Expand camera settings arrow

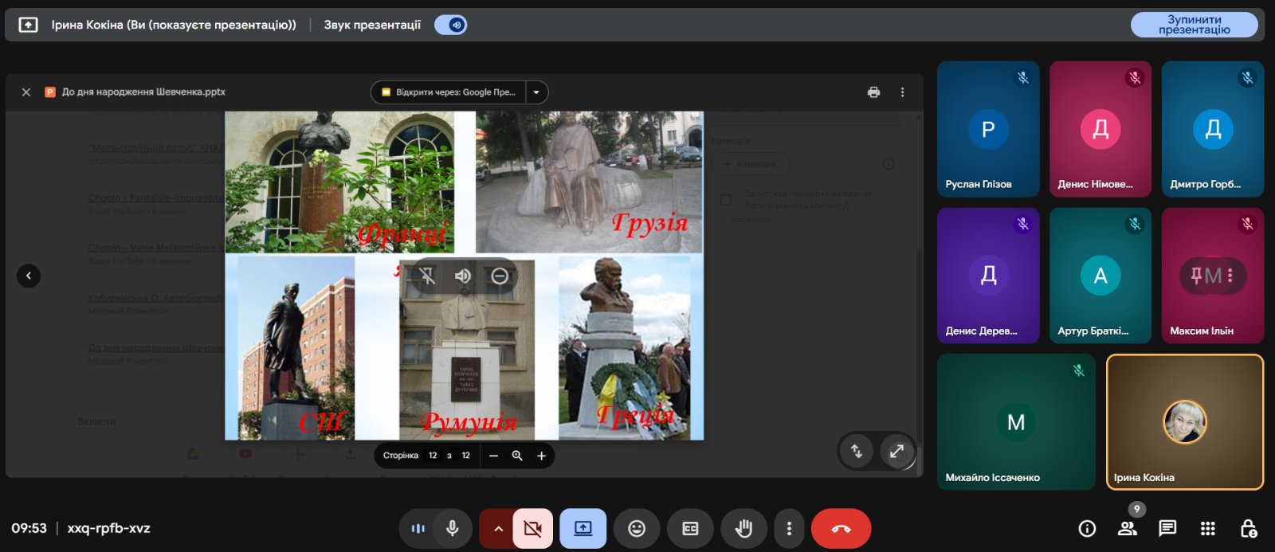coord(498,529)
